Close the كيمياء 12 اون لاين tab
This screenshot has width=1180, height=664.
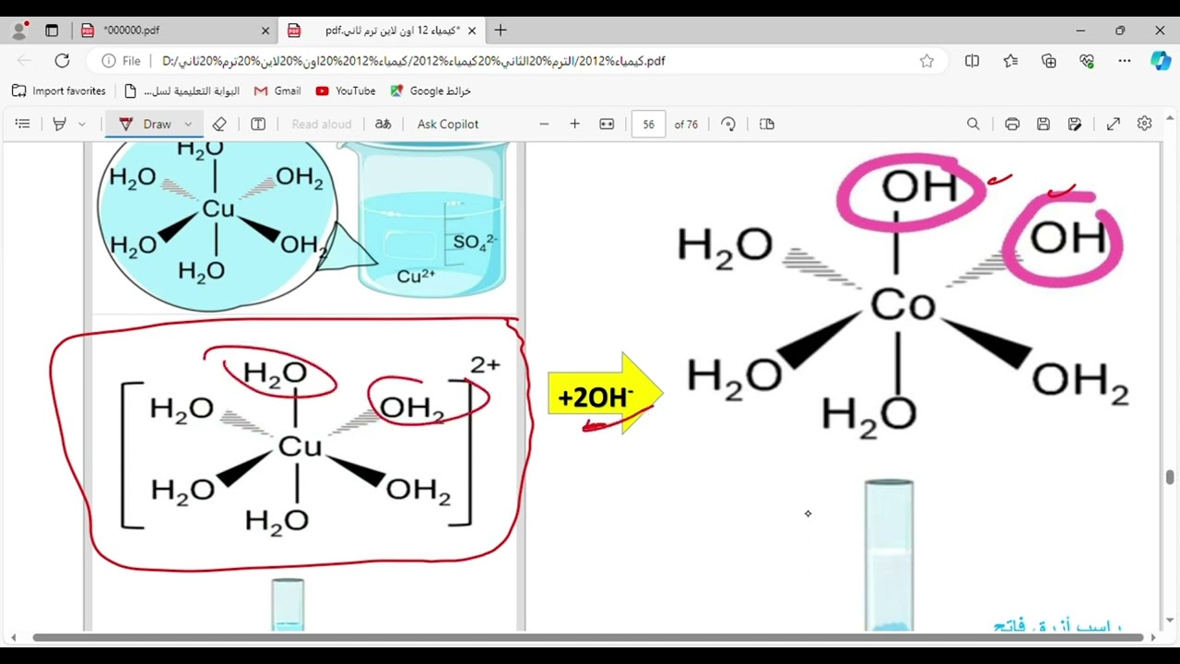click(472, 30)
